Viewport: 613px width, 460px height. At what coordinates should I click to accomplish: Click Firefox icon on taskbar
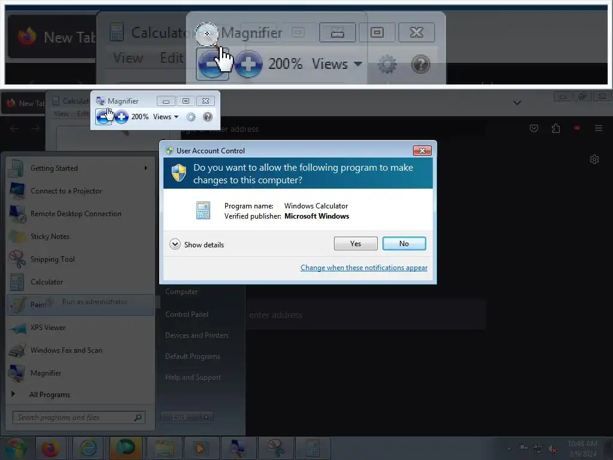(50, 448)
